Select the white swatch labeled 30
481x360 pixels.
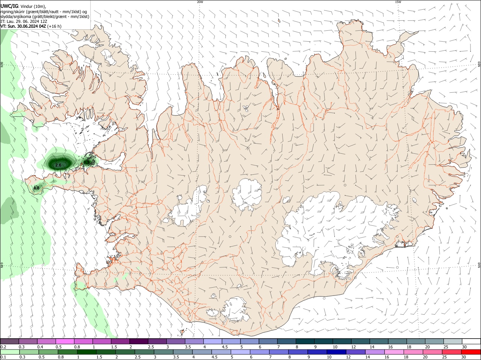click(x=471, y=342)
